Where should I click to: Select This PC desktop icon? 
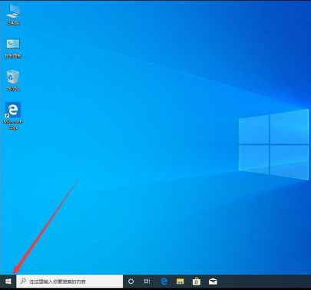[13, 15]
